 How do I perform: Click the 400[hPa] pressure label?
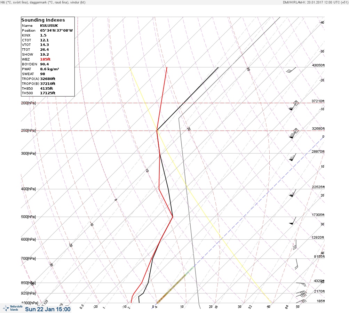point(28,189)
